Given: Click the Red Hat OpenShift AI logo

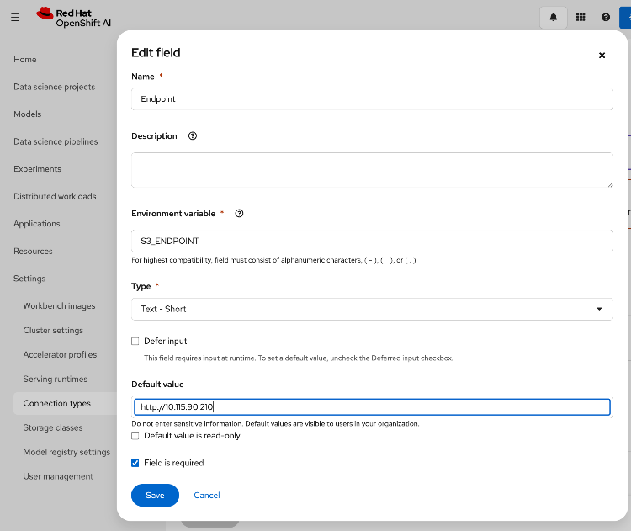Looking at the screenshot, I should tap(74, 18).
